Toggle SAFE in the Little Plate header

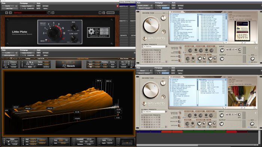point(38,8)
